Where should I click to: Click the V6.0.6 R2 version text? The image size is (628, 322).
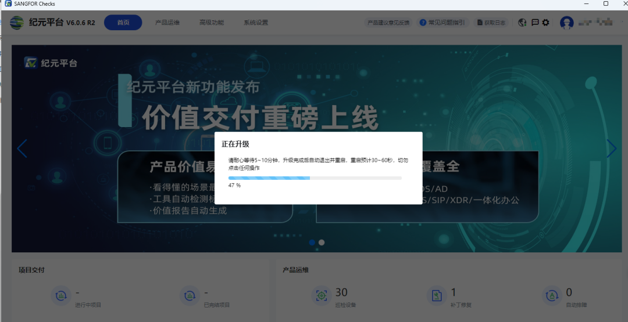[80, 23]
